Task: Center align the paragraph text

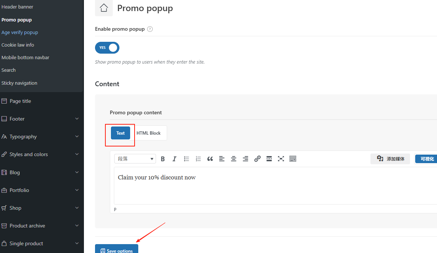Action: click(x=234, y=159)
